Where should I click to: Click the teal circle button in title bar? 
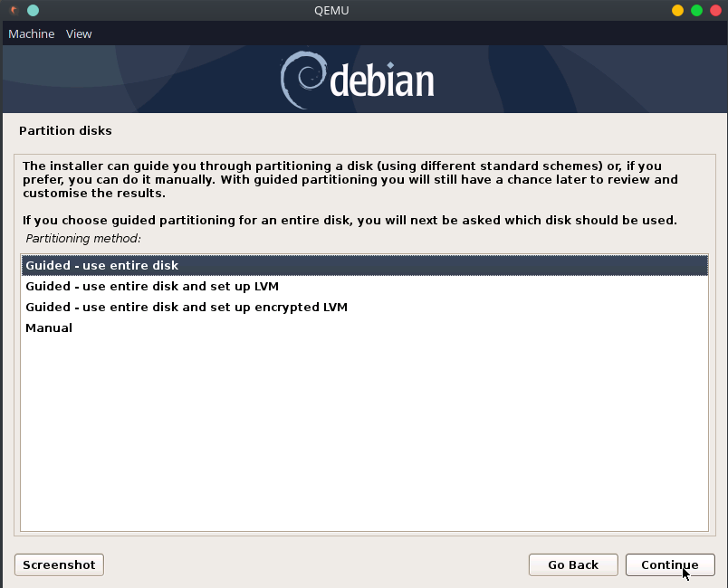(x=33, y=11)
